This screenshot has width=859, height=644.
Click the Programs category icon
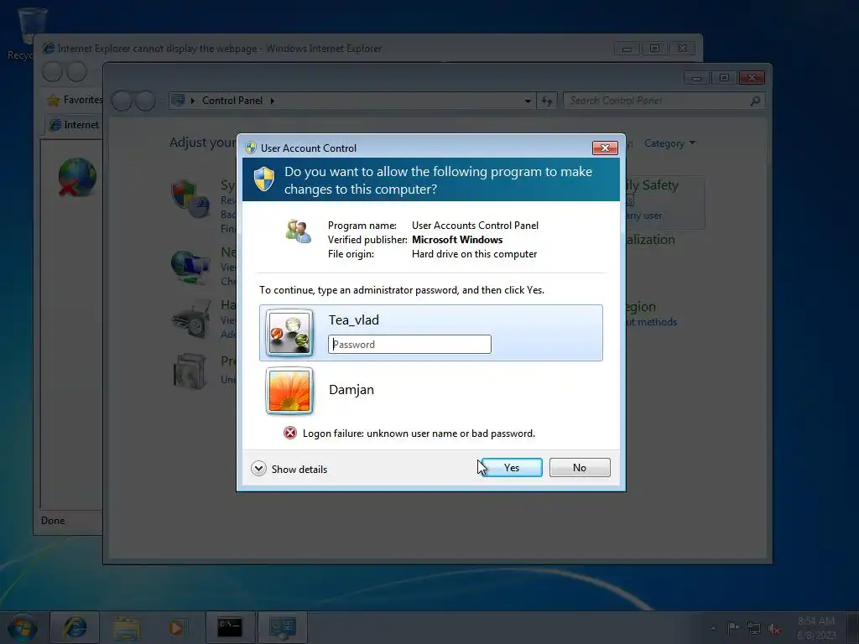click(190, 371)
